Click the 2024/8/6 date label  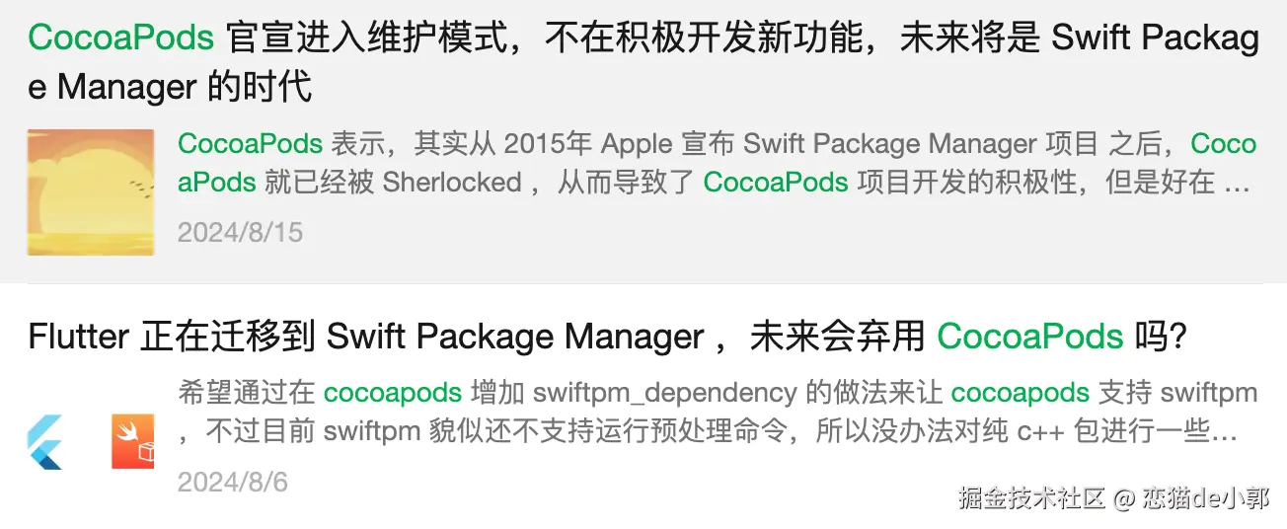coord(233,483)
